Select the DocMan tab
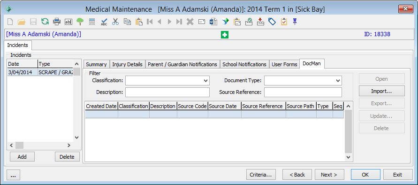418x185 pixels. (x=312, y=64)
